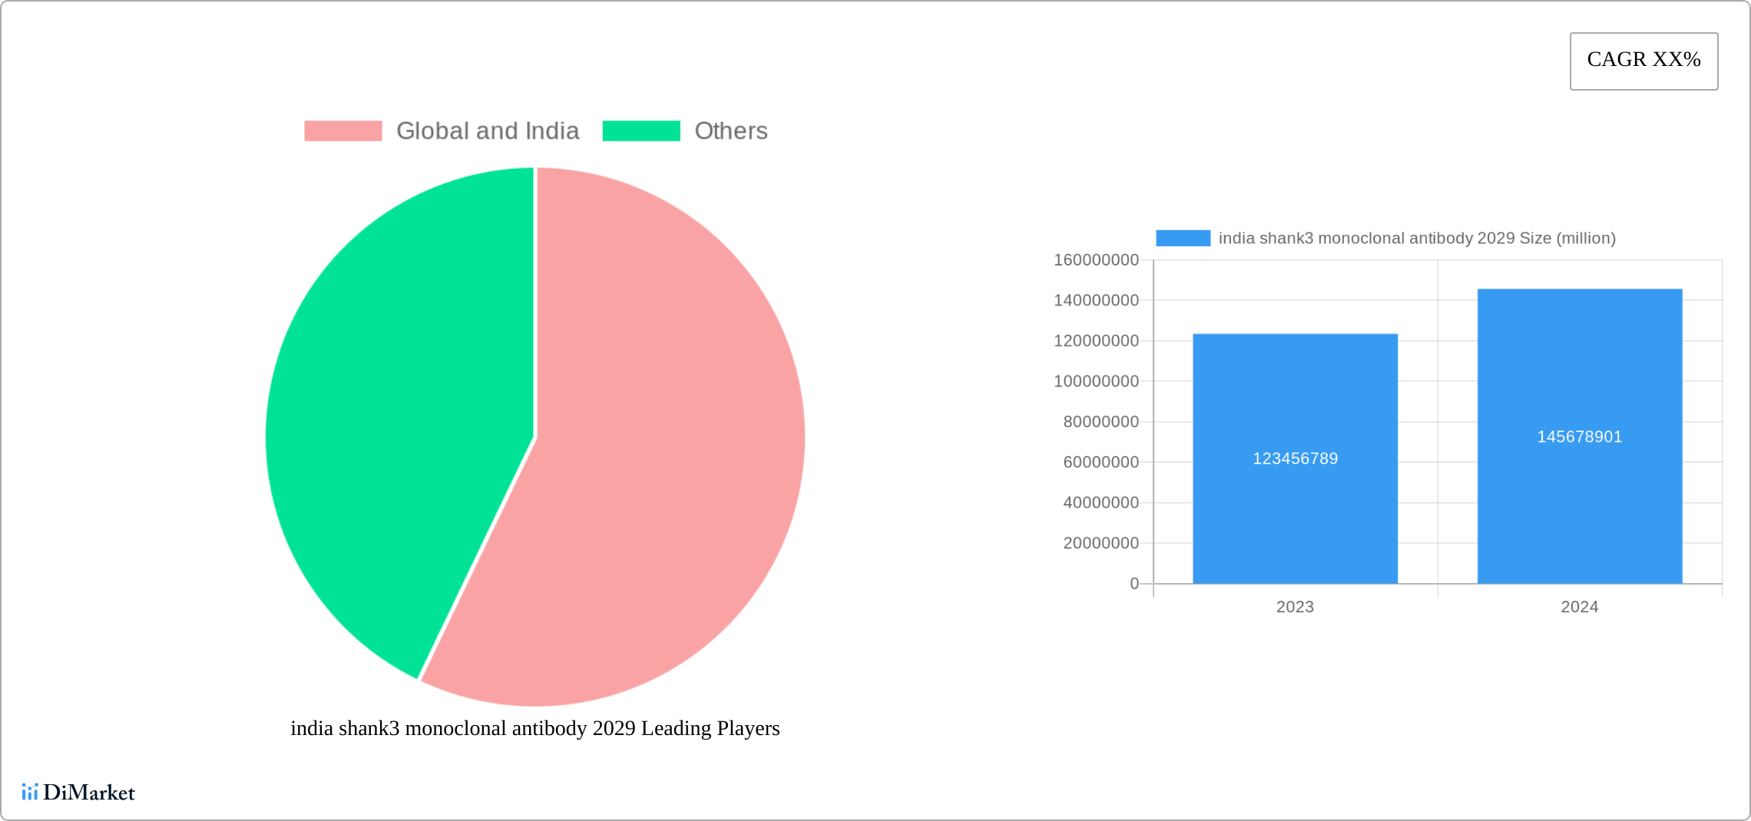1751x821 pixels.
Task: Toggle the Global and India legend swatch
Action: coord(343,131)
